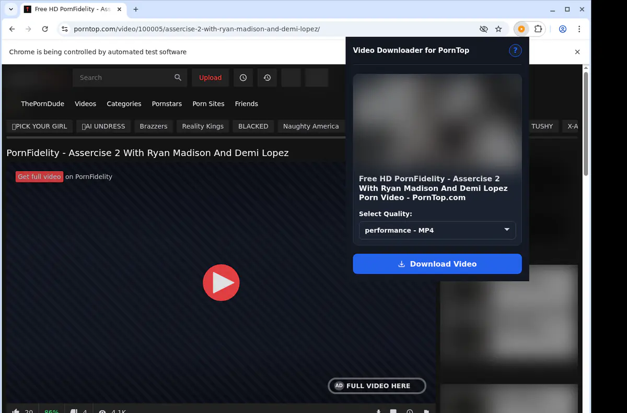This screenshot has height=413, width=627.
Task: Click the Get full video link
Action: click(x=39, y=176)
